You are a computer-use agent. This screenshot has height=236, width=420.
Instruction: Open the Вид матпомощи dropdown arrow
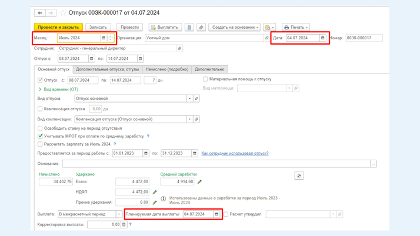289,88
